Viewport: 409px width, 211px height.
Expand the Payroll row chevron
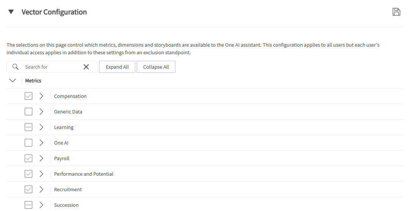point(41,158)
